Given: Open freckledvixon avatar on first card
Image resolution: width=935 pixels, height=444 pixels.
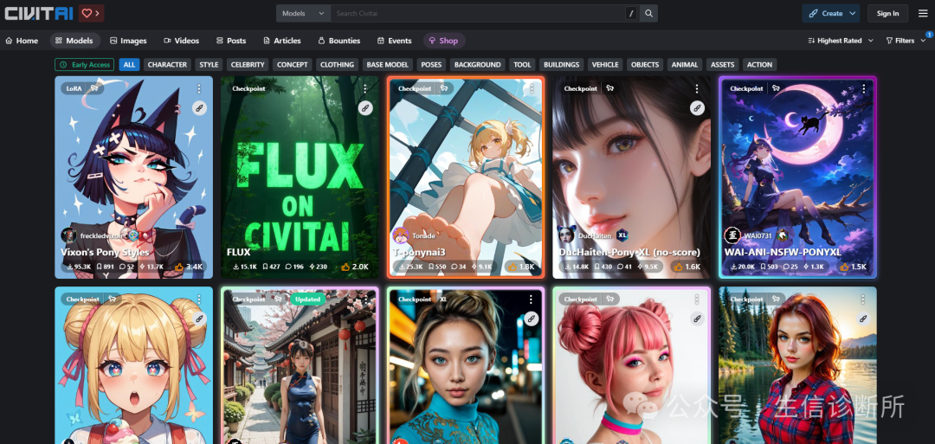Looking at the screenshot, I should (68, 235).
